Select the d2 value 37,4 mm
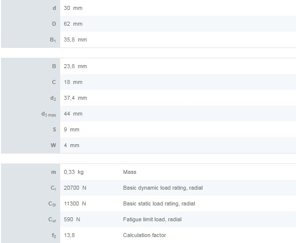This screenshot has width=296, height=243. point(75,98)
